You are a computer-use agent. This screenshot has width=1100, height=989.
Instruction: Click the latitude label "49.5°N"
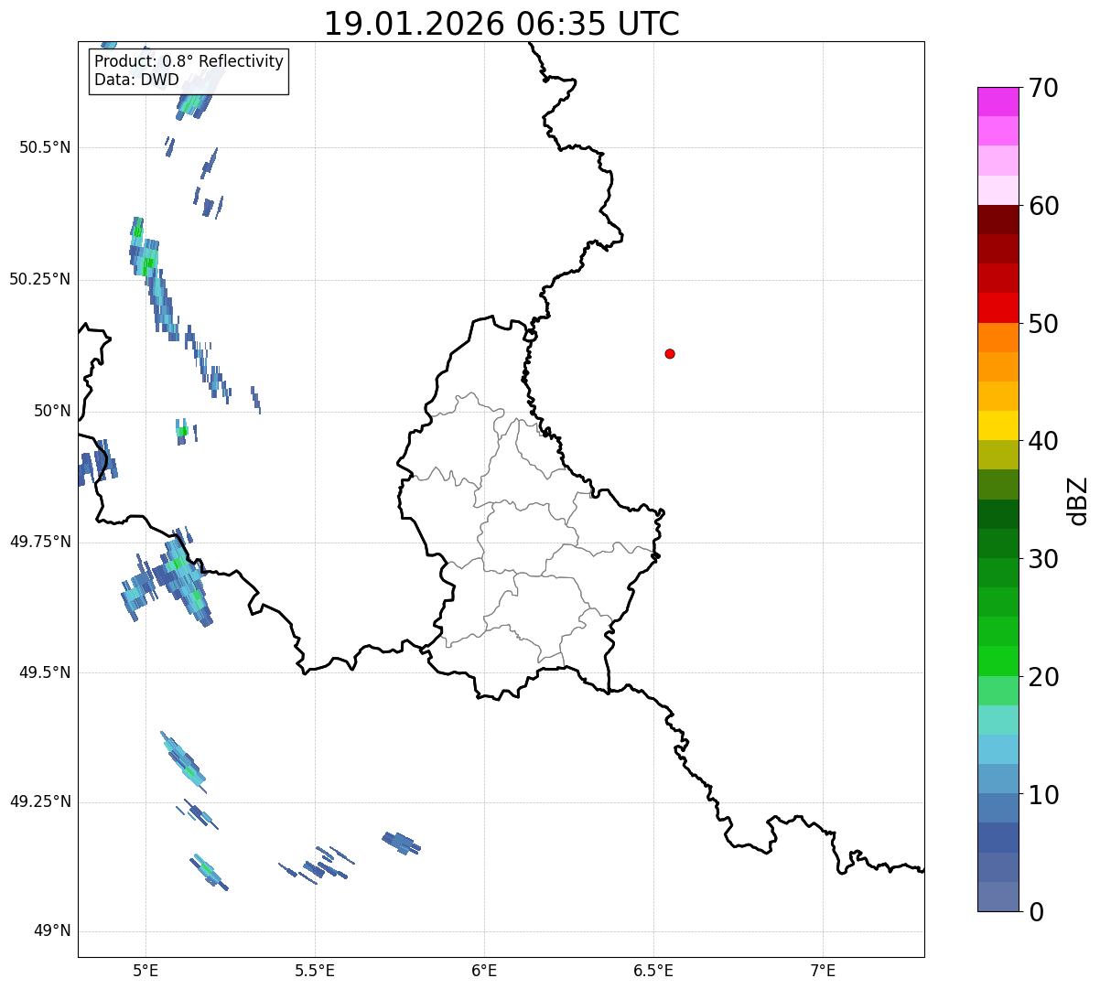[45, 672]
